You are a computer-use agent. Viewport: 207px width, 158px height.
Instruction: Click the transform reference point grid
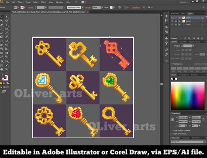(172, 119)
